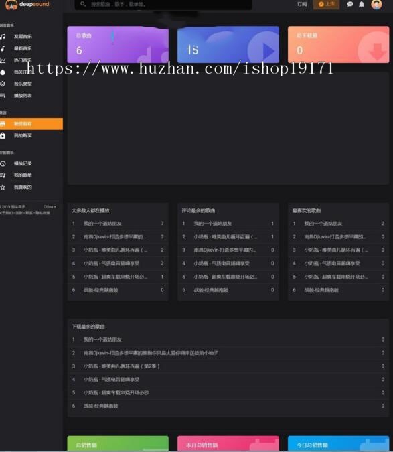Open 播放列表 playlists icon

click(x=3, y=96)
